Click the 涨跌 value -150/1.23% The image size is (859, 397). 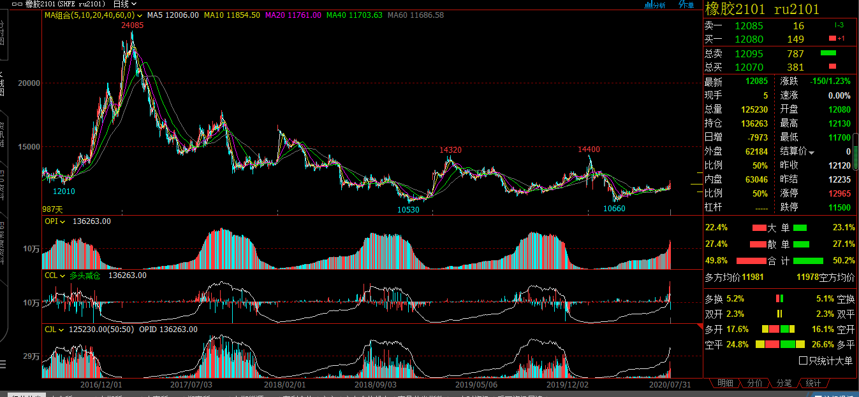[x=830, y=81]
